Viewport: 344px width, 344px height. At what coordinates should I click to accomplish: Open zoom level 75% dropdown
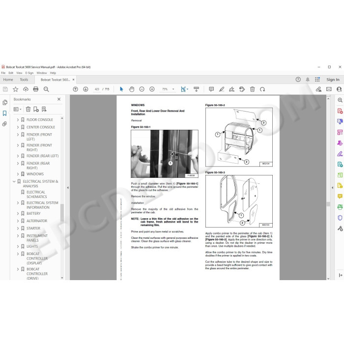point(173,89)
